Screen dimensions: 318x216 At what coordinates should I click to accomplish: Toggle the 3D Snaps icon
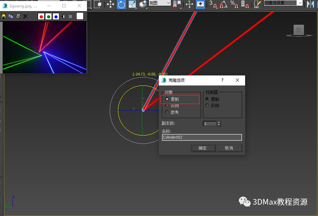[x=213, y=4]
